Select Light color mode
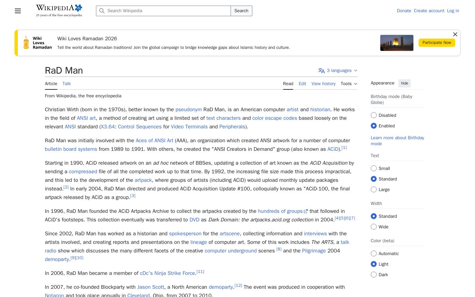Viewport: 475px width, 297px height. (x=374, y=264)
